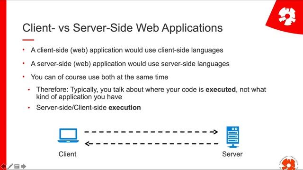Screen dimensions: 303x170
Task: Go to the previous slide using back arrow
Action: click(3, 166)
